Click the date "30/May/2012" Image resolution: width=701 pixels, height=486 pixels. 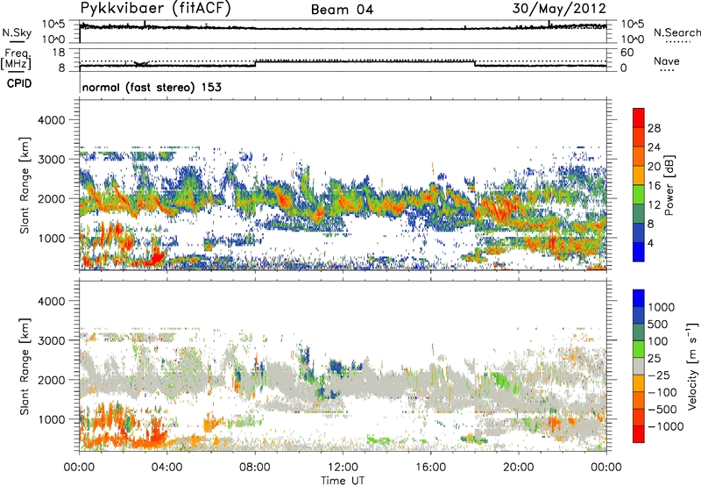pos(559,8)
